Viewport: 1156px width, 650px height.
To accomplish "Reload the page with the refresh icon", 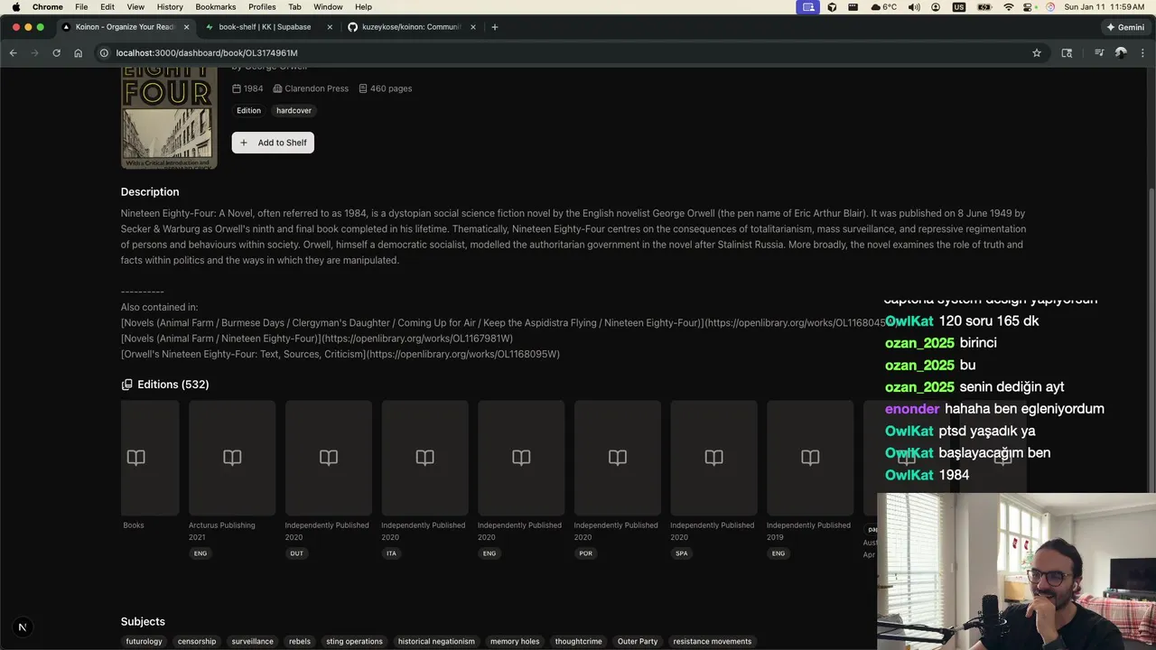I will pos(56,53).
